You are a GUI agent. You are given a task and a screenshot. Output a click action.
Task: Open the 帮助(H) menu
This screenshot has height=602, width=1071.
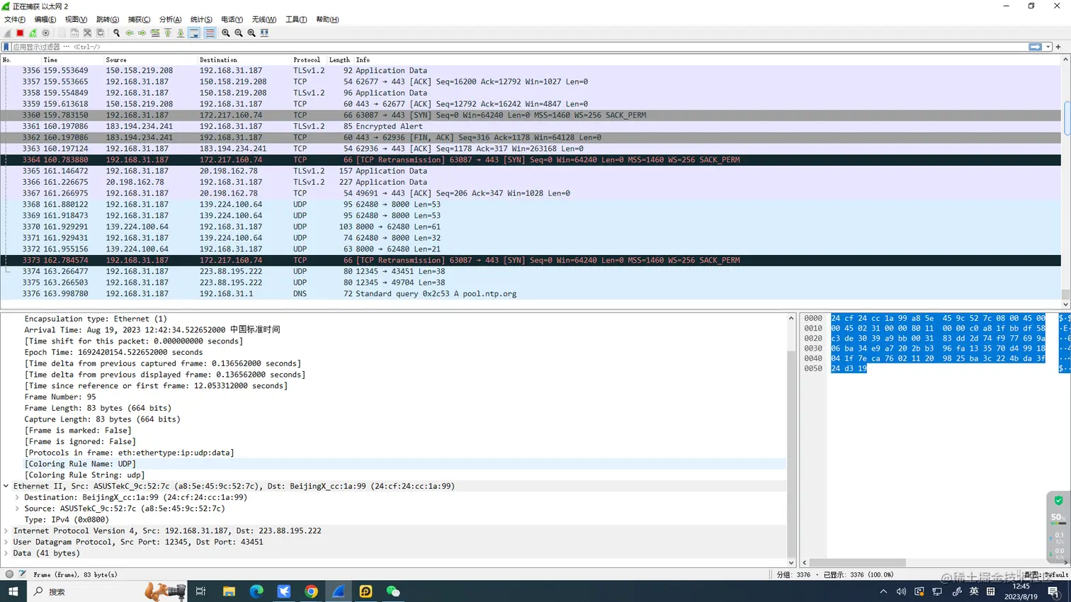click(327, 19)
